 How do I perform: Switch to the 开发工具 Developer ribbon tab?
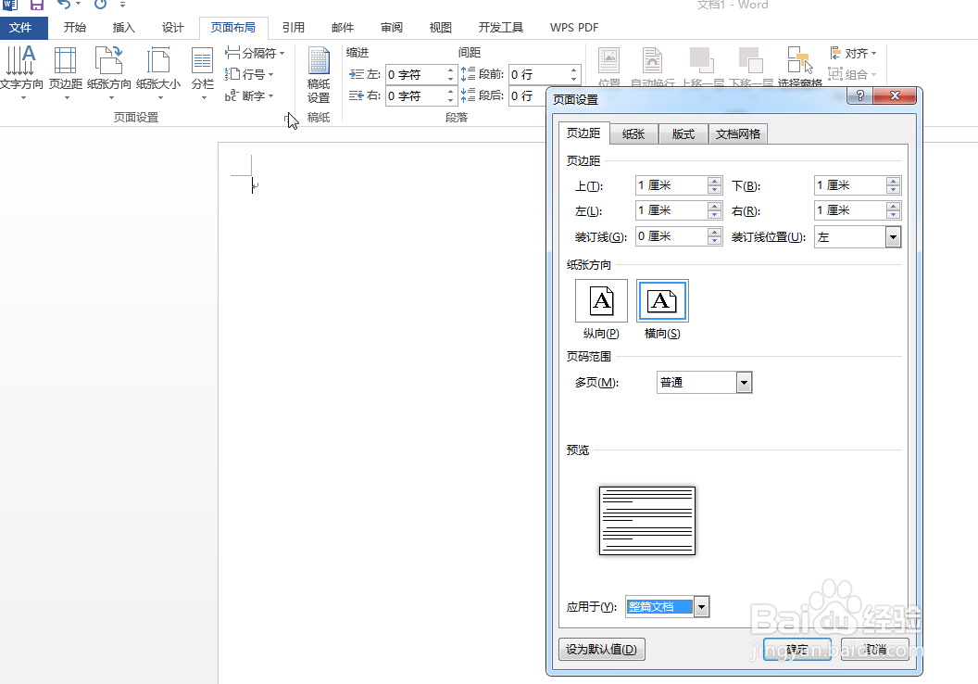[x=501, y=28]
